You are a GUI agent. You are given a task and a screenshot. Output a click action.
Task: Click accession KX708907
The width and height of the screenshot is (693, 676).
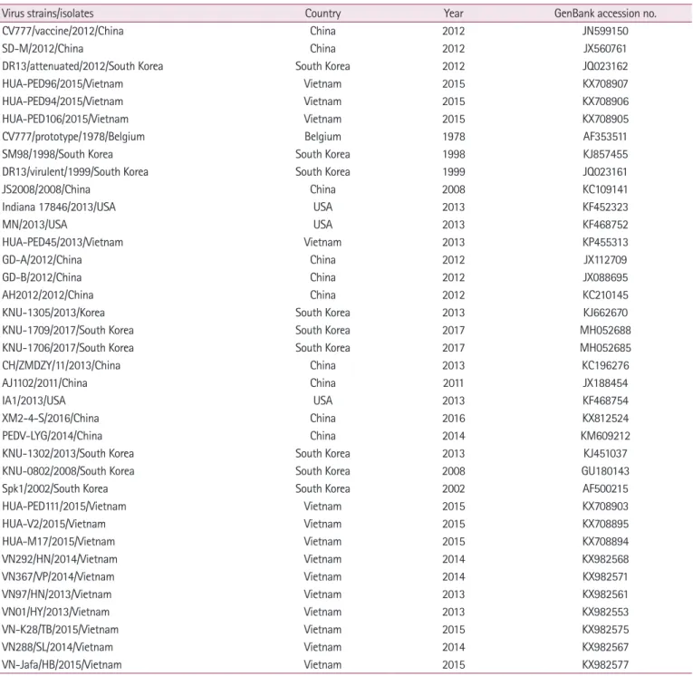click(x=605, y=84)
